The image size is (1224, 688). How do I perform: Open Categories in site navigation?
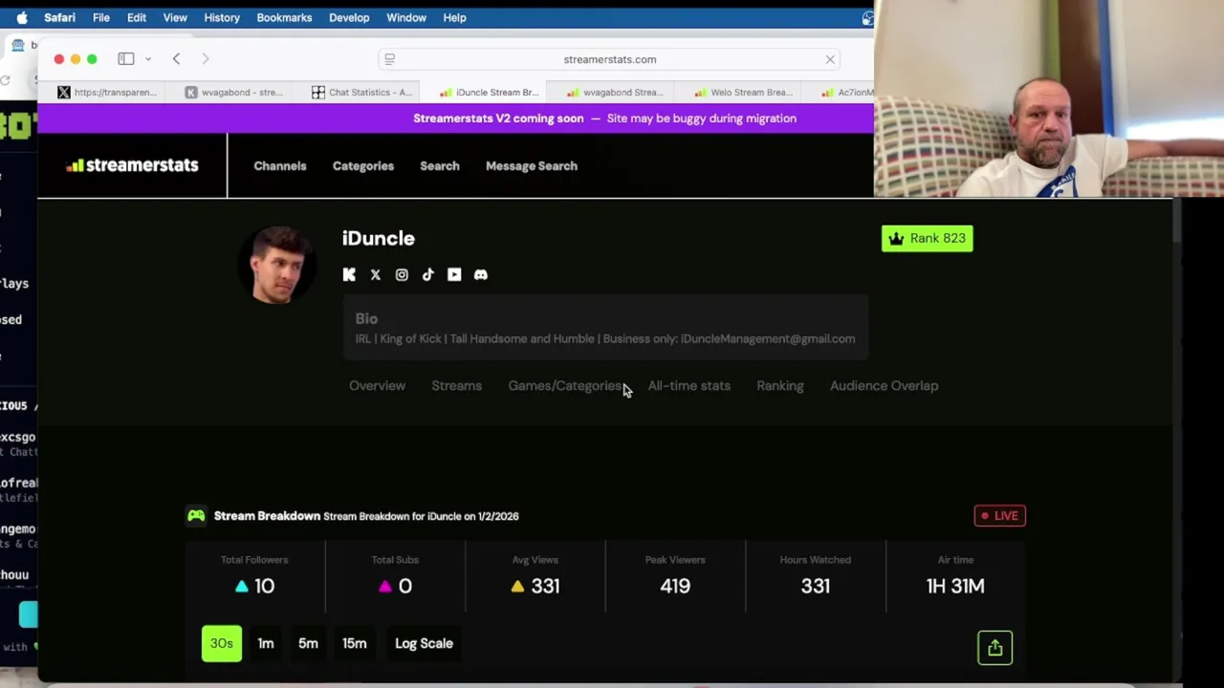[362, 166]
